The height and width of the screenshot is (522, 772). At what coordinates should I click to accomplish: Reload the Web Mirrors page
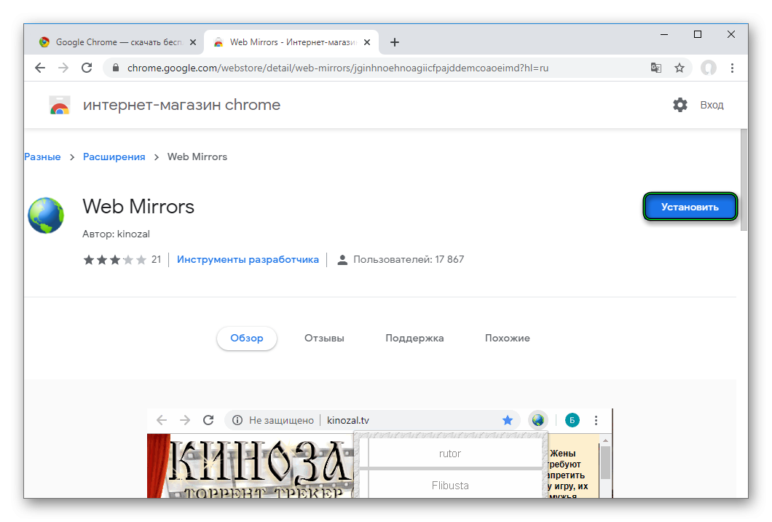pos(87,68)
